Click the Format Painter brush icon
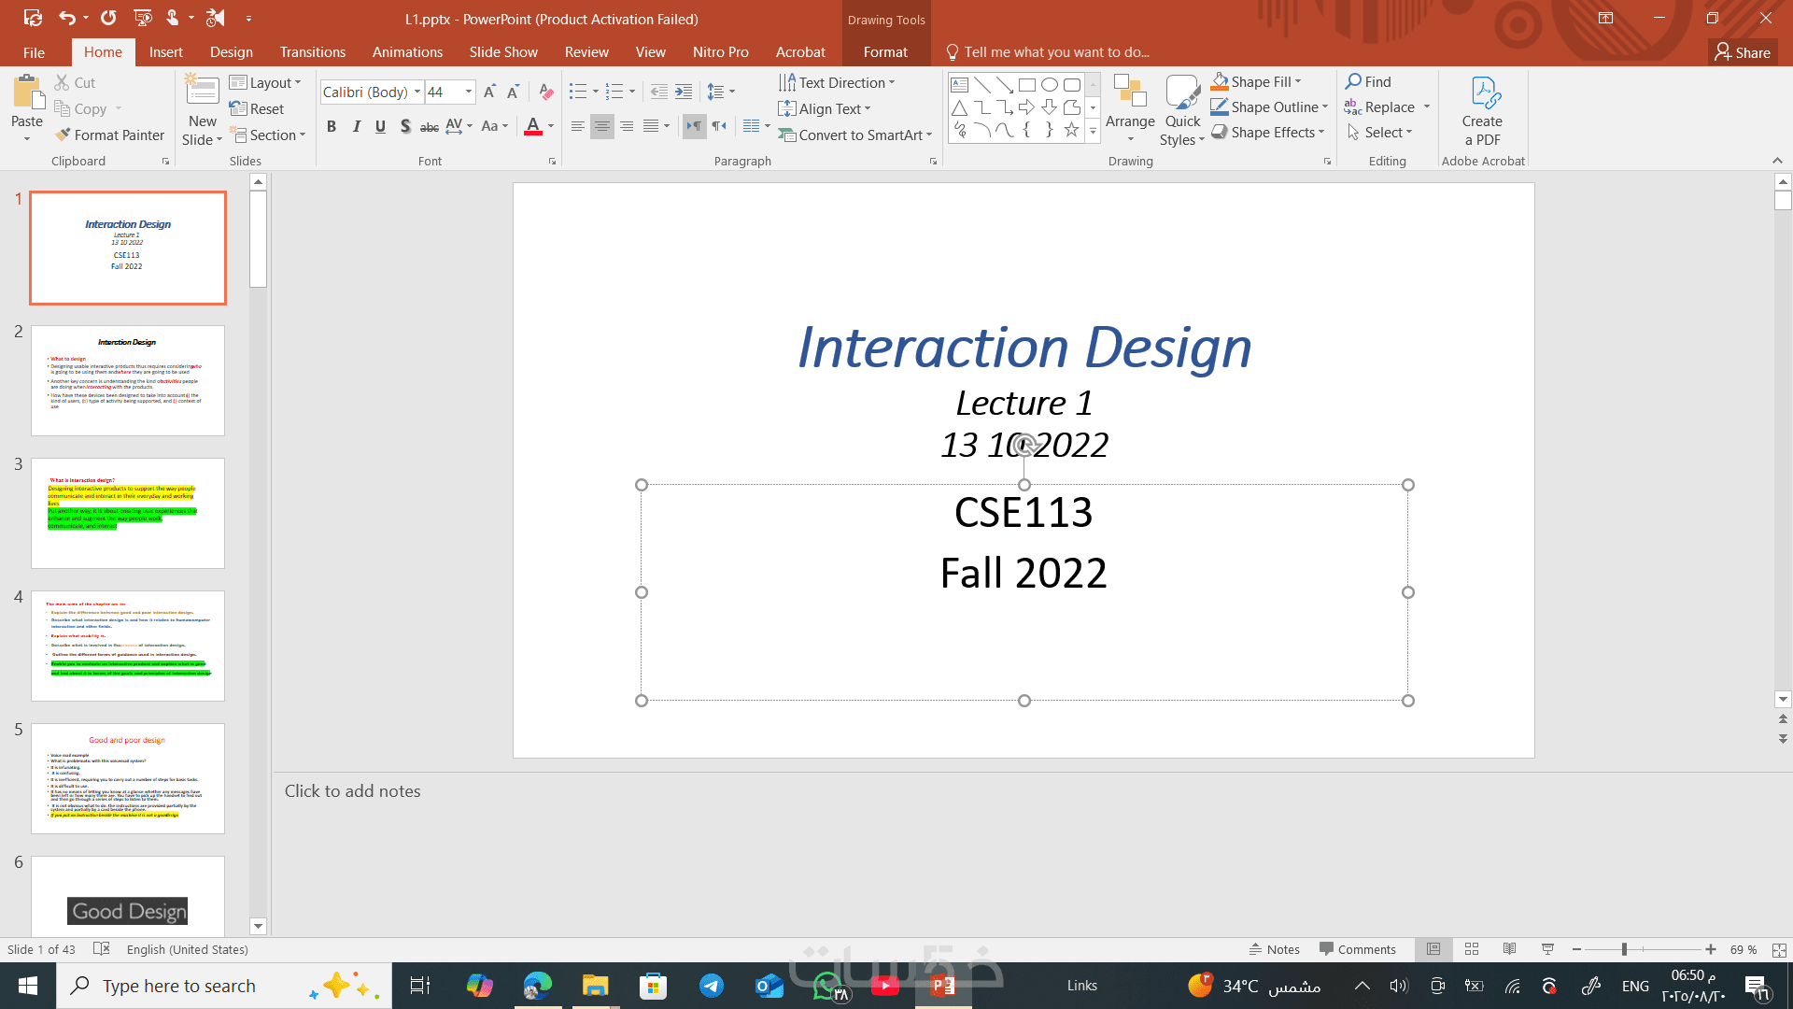The height and width of the screenshot is (1009, 1793). click(63, 135)
